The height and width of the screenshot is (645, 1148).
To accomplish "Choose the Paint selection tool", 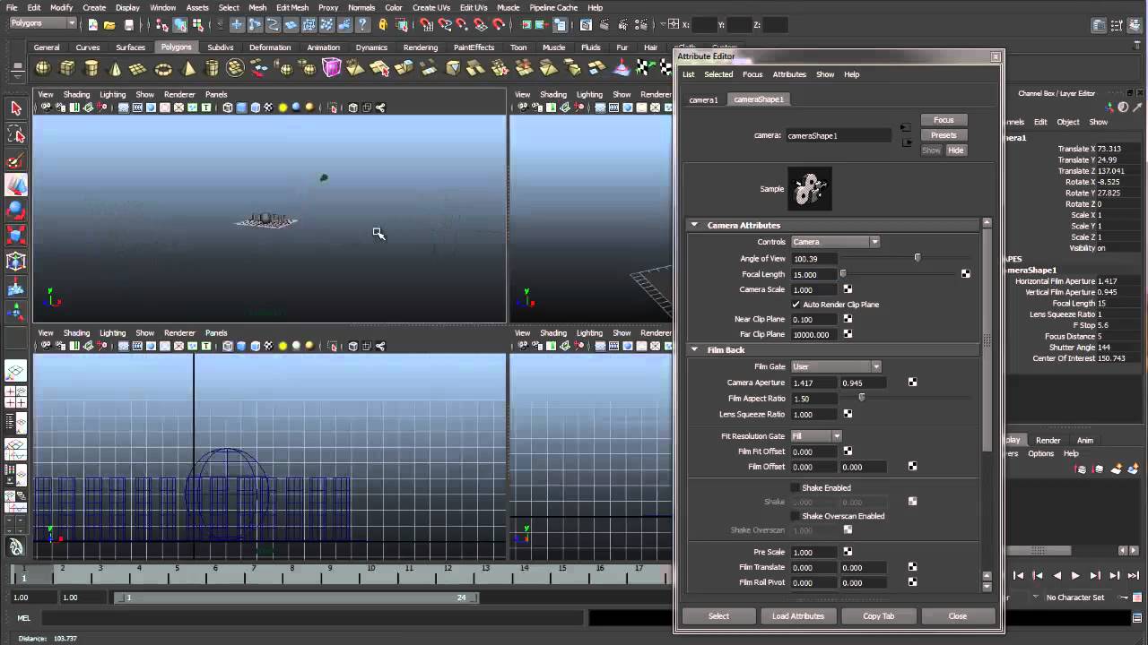I will click(x=16, y=159).
